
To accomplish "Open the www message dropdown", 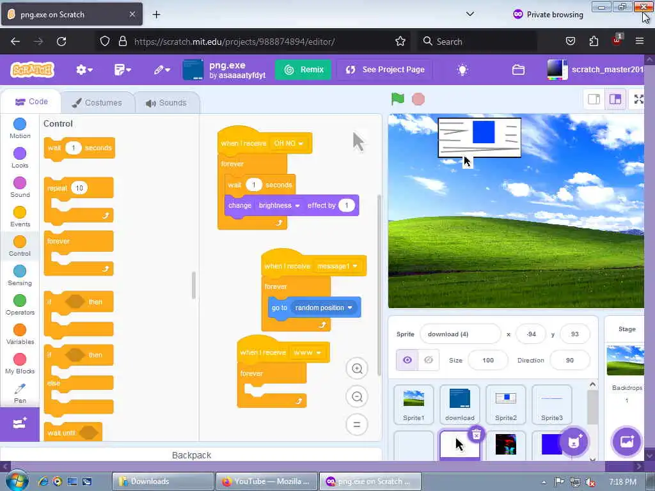I will coord(307,352).
